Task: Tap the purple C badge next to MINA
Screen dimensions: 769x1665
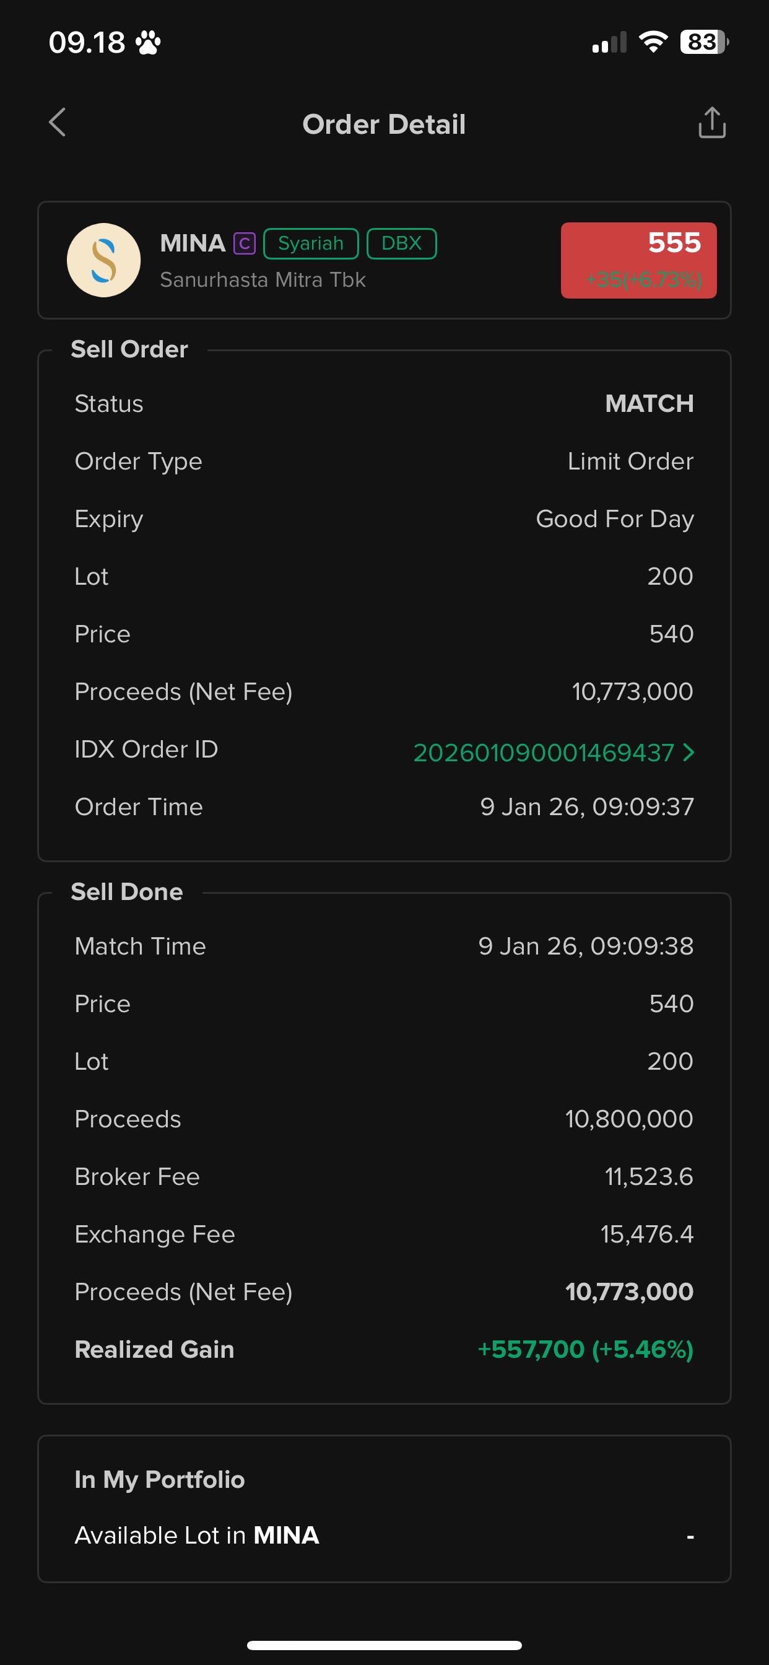Action: [x=245, y=243]
